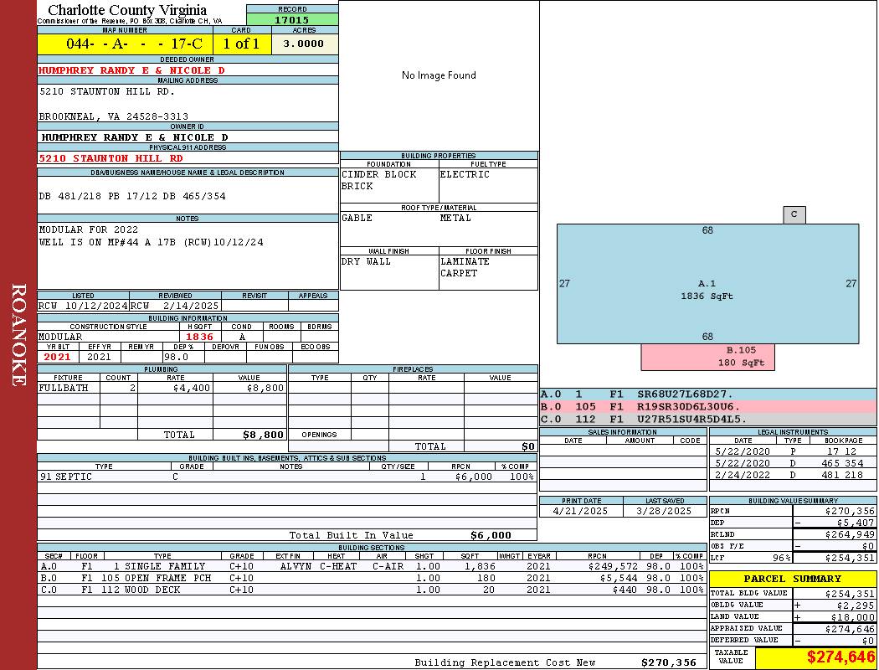879x670 pixels.
Task: Click roof material METAL
Action: 455,218
